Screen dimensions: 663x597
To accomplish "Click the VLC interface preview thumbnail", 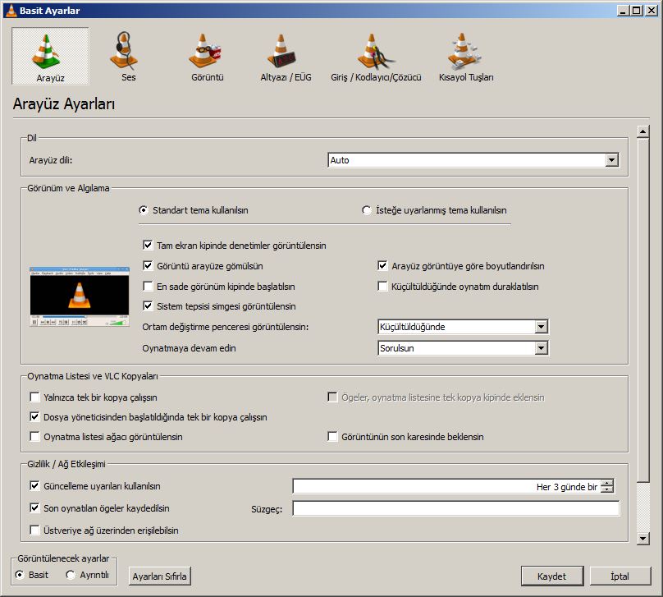I will coord(80,296).
